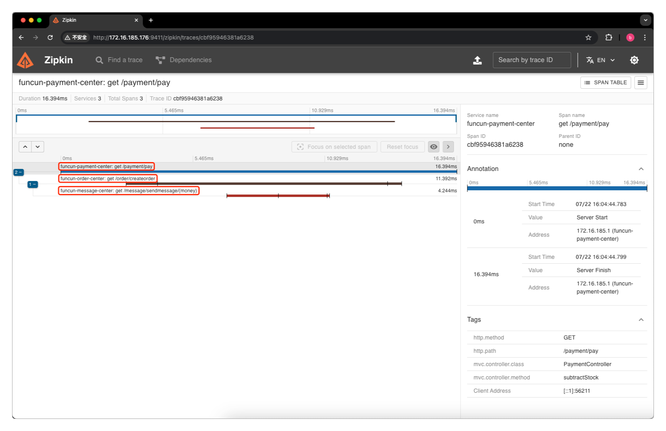Screen dimensions: 666x431
Task: Collapse span detail panel with right chevron
Action: point(448,147)
